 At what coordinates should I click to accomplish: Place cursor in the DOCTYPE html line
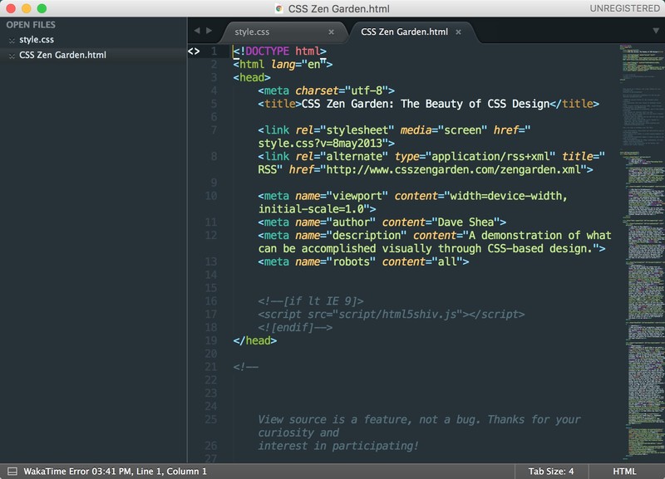[280, 51]
